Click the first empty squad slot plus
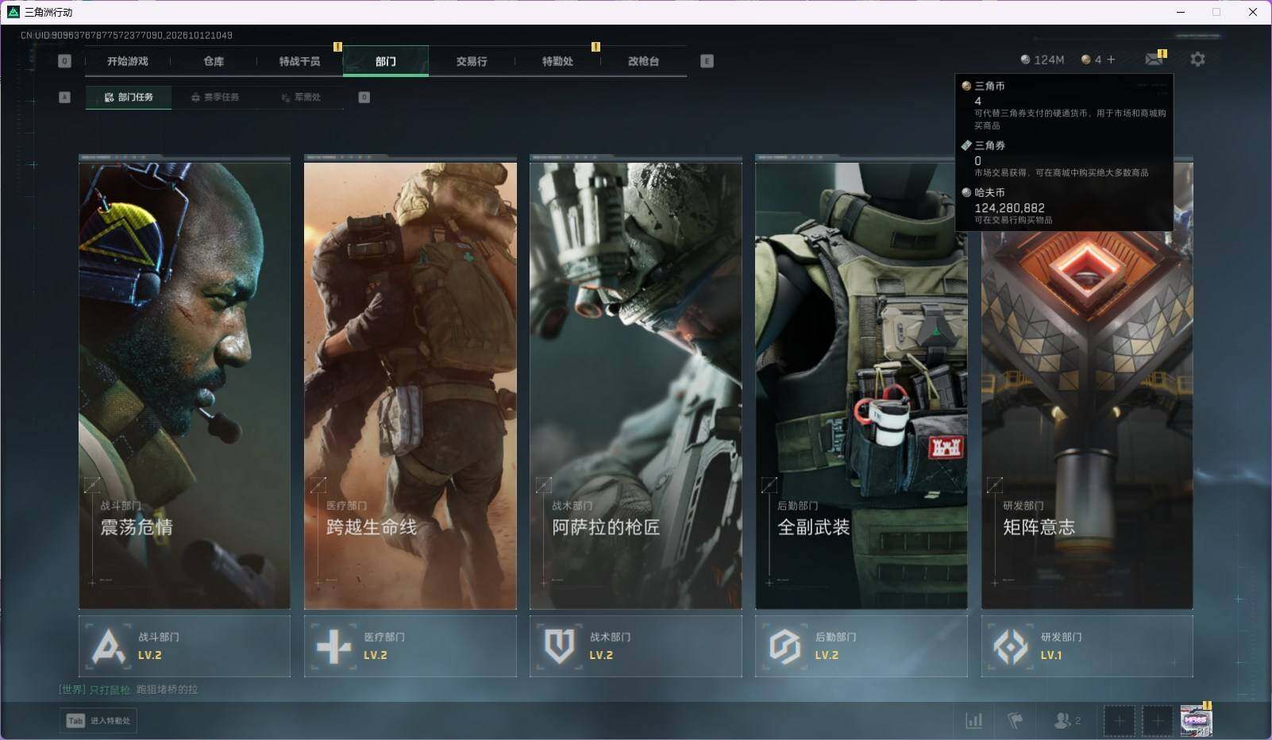The width and height of the screenshot is (1272, 740). (x=1119, y=721)
